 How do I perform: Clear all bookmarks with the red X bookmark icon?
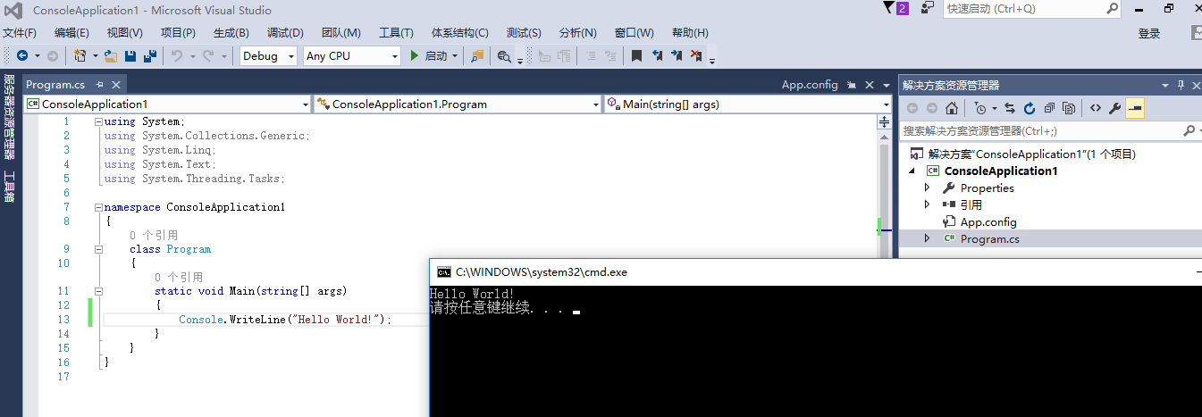coord(696,55)
